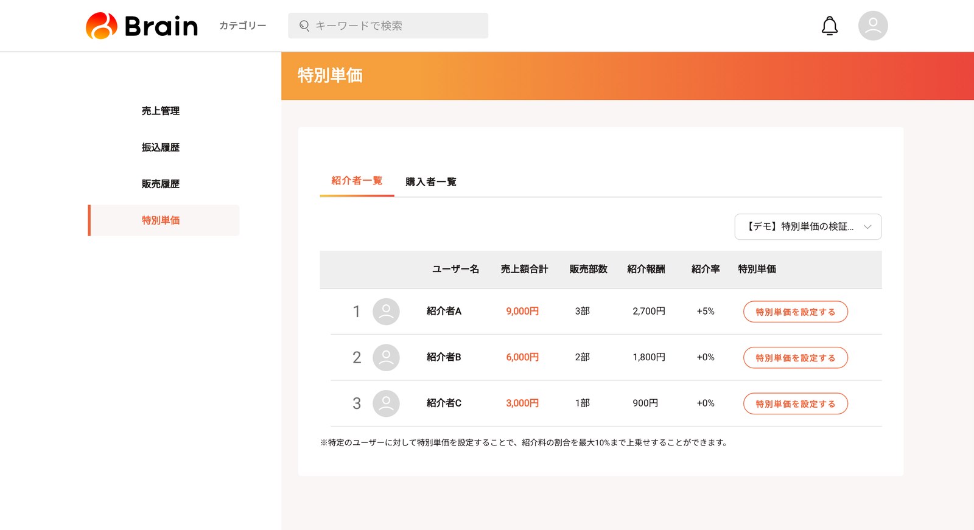Go to 売上管理 in the sidebar
The width and height of the screenshot is (974, 530).
point(161,111)
